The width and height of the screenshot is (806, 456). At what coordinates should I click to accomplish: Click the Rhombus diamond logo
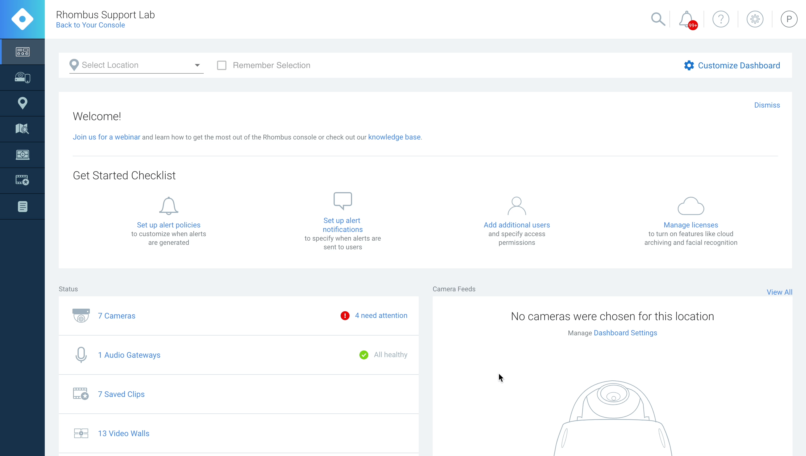coord(22,19)
